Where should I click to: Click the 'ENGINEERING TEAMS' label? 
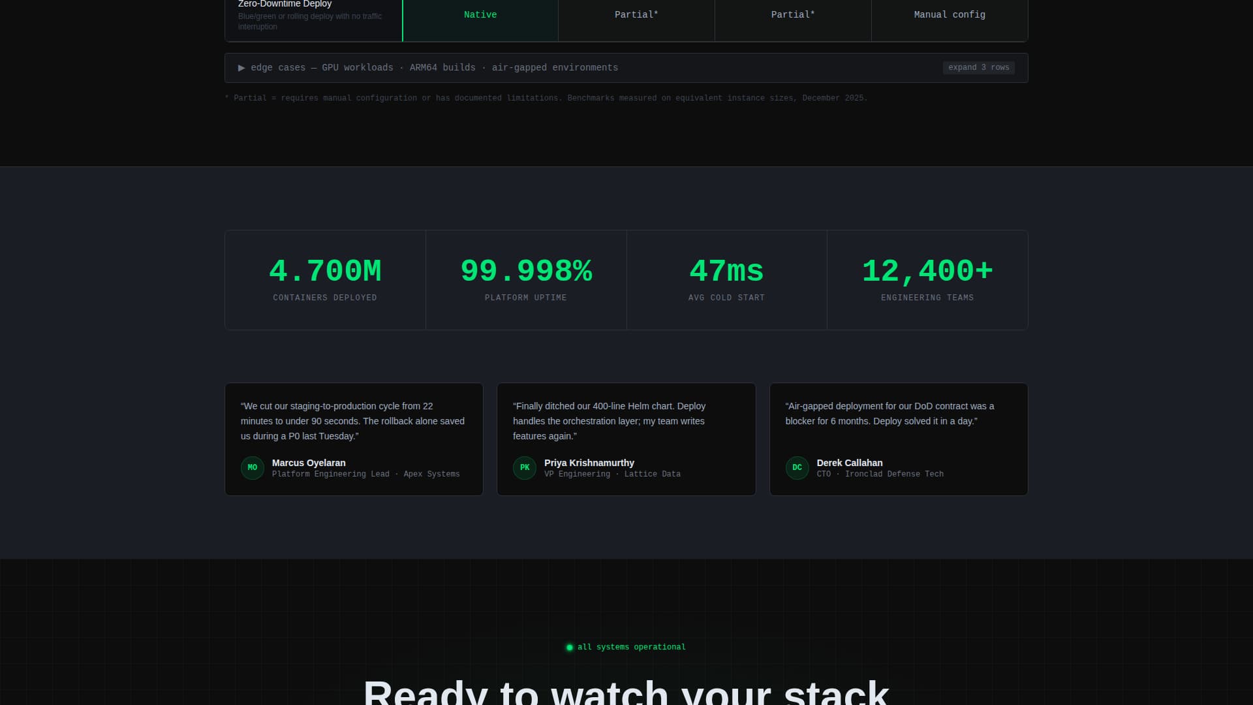pyautogui.click(x=927, y=298)
